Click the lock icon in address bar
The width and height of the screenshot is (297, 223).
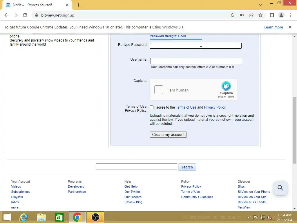coord(37,15)
